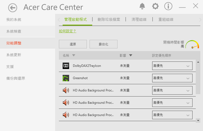Click the DolbyDAX2TrayIcon app icon
The image size is (203, 131).
[x=66, y=66]
